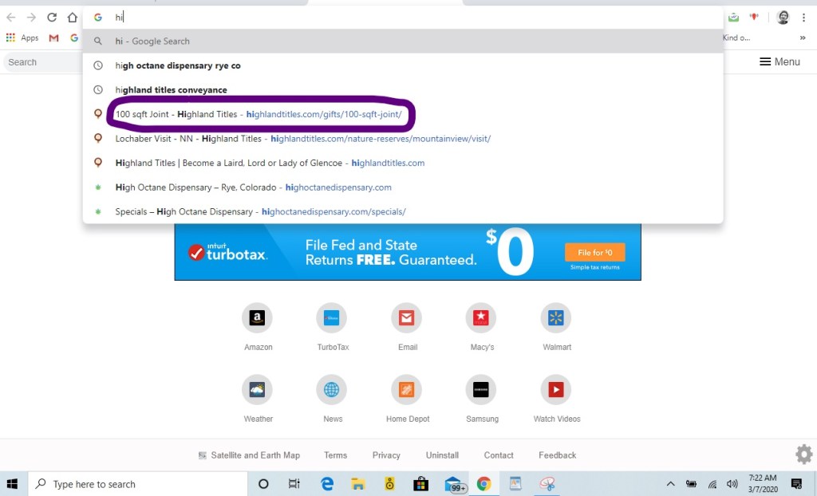Open page settings gear icon
Viewport: 817px width, 496px height.
(x=803, y=455)
